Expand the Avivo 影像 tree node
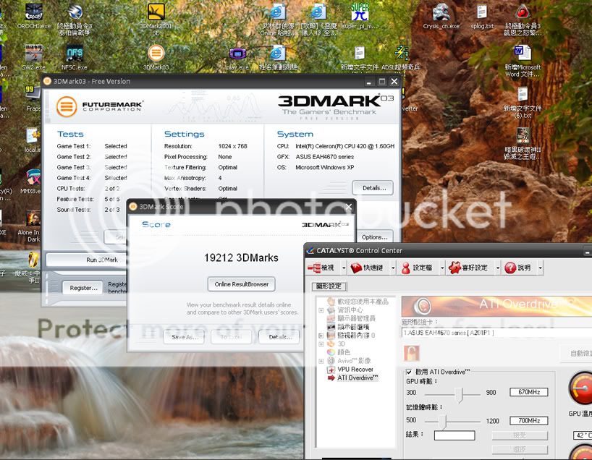 point(321,361)
